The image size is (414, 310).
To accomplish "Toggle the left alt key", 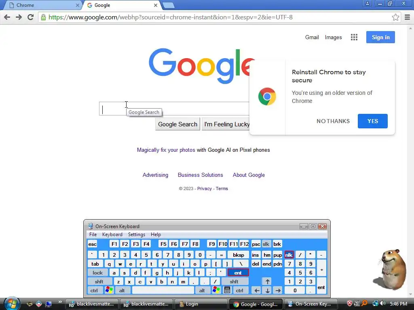I will pyautogui.click(x=122, y=291).
